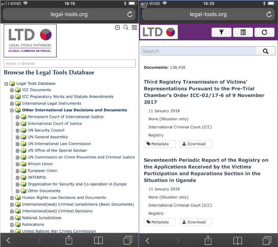This screenshot has width=278, height=247.
Task: Expand the UN General Assembly node
Action: click(18, 137)
